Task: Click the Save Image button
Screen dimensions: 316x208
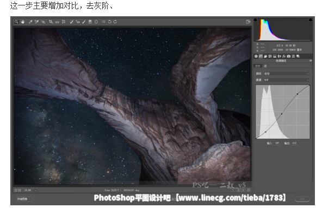Action: [x=24, y=199]
